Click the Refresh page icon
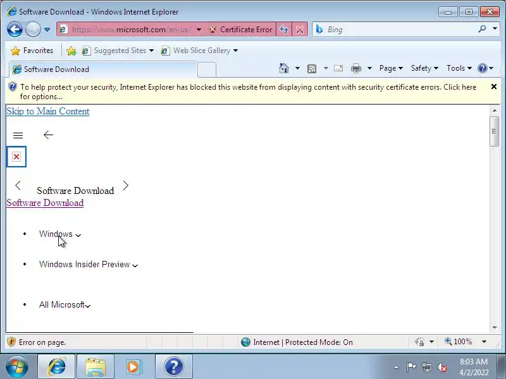The height and width of the screenshot is (379, 506). pyautogui.click(x=284, y=30)
